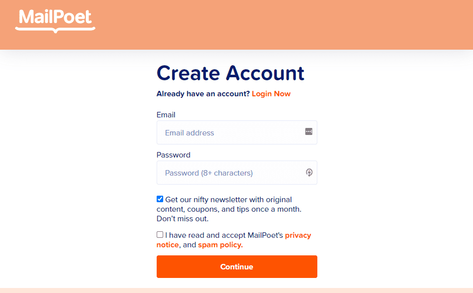Click the autofill icon inside the Email field
Image resolution: width=473 pixels, height=293 pixels.
click(x=308, y=131)
